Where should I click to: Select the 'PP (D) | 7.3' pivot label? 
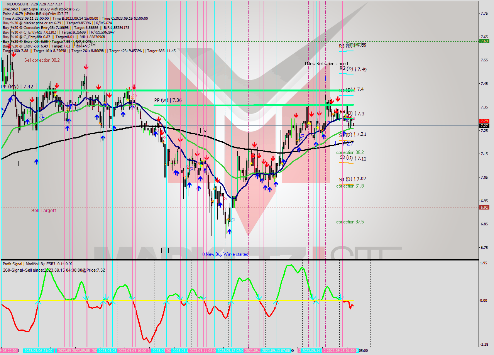pos(352,113)
